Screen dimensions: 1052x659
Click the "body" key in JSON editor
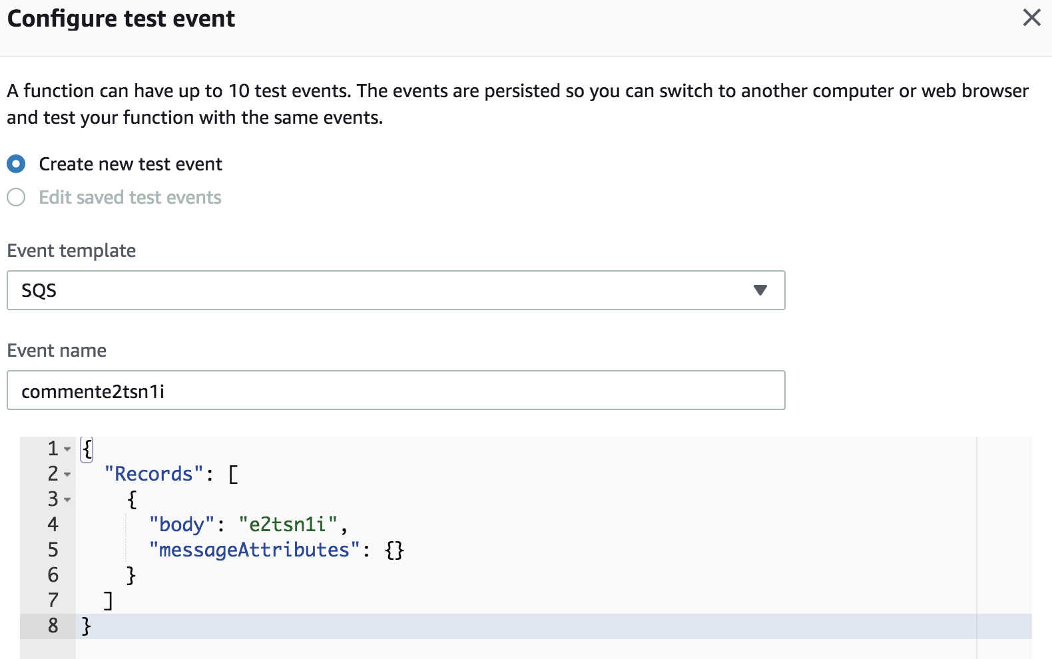click(x=182, y=525)
